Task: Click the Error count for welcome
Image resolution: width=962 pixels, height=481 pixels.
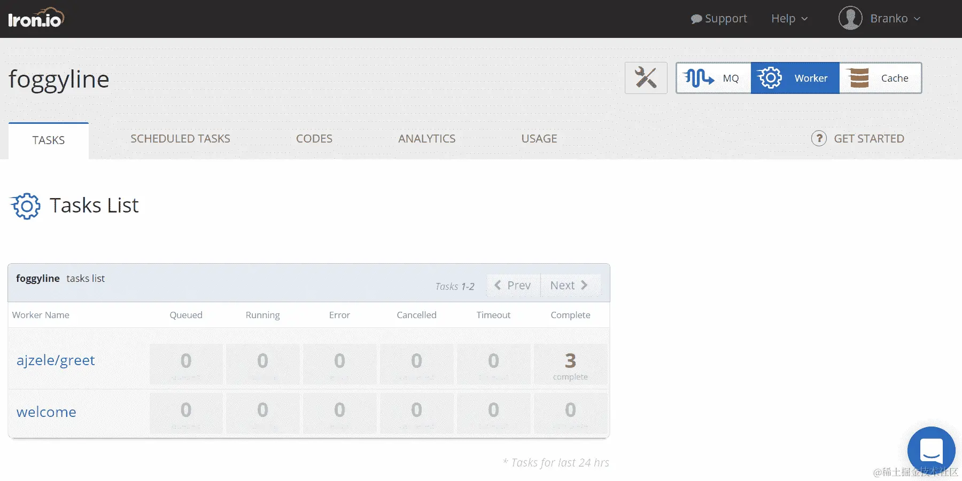Action: click(339, 413)
